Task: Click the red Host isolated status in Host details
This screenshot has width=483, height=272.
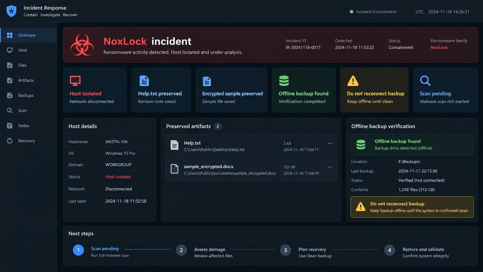Action: pyautogui.click(x=118, y=177)
